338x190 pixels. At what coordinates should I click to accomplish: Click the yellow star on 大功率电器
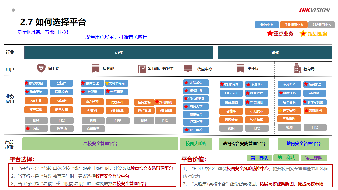pyautogui.click(x=107, y=83)
